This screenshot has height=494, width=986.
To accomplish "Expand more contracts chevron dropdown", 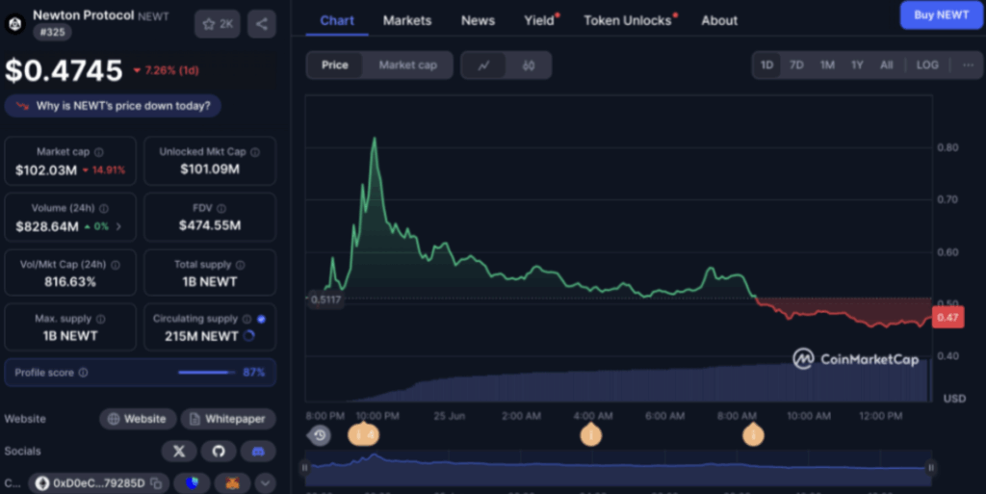I will tap(264, 483).
